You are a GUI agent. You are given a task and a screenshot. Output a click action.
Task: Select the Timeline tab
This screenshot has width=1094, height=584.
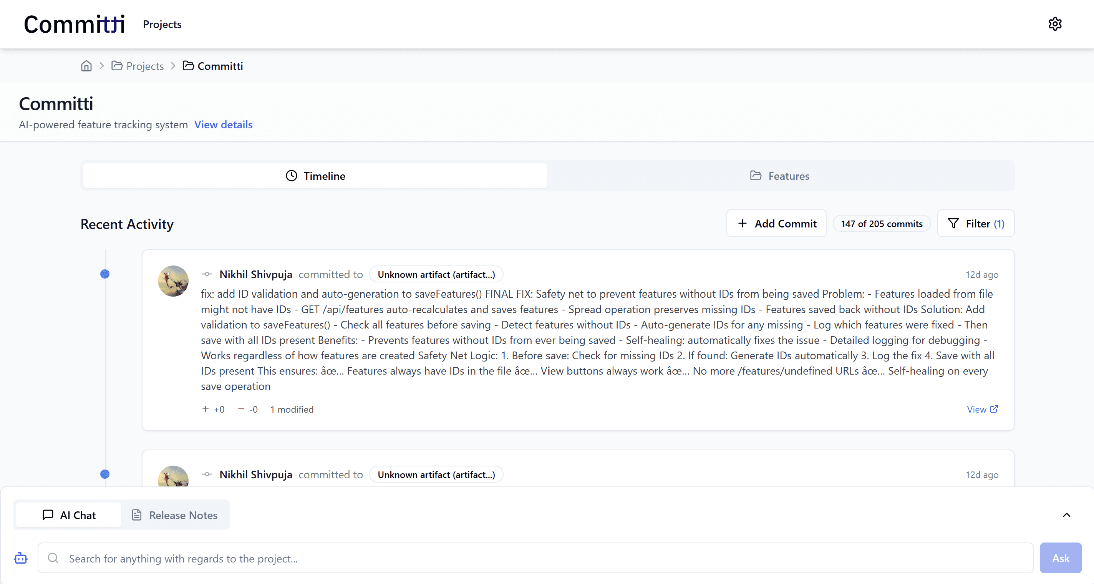(315, 176)
